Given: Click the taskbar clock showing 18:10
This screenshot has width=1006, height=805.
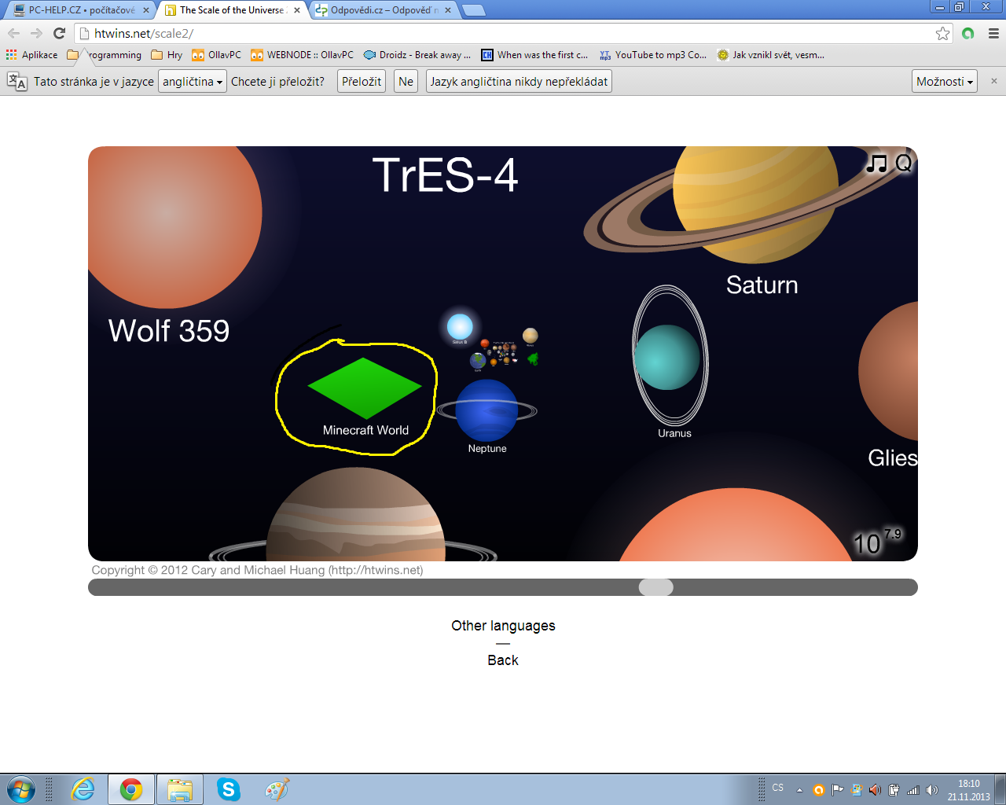Looking at the screenshot, I should pyautogui.click(x=968, y=790).
